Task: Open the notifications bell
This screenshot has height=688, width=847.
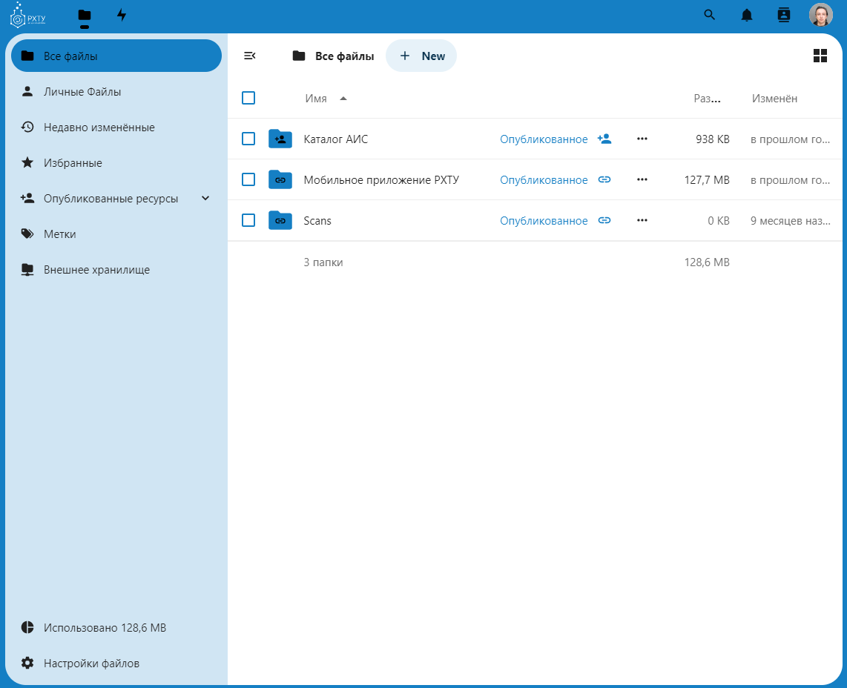Action: pos(747,15)
